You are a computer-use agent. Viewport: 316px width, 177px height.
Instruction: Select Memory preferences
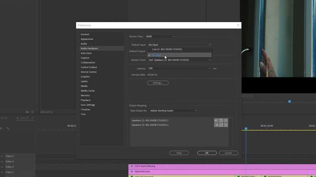click(x=85, y=95)
